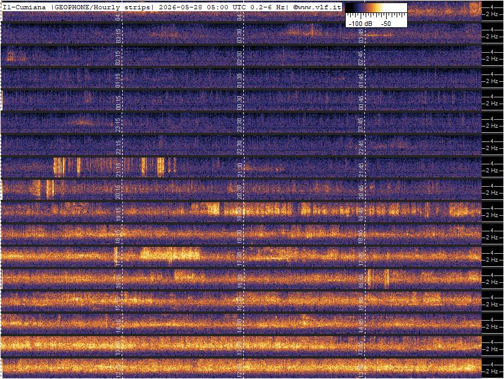Click the 02:30 time label
Image resolution: width=504 pixels, height=379 pixels.
(239, 58)
